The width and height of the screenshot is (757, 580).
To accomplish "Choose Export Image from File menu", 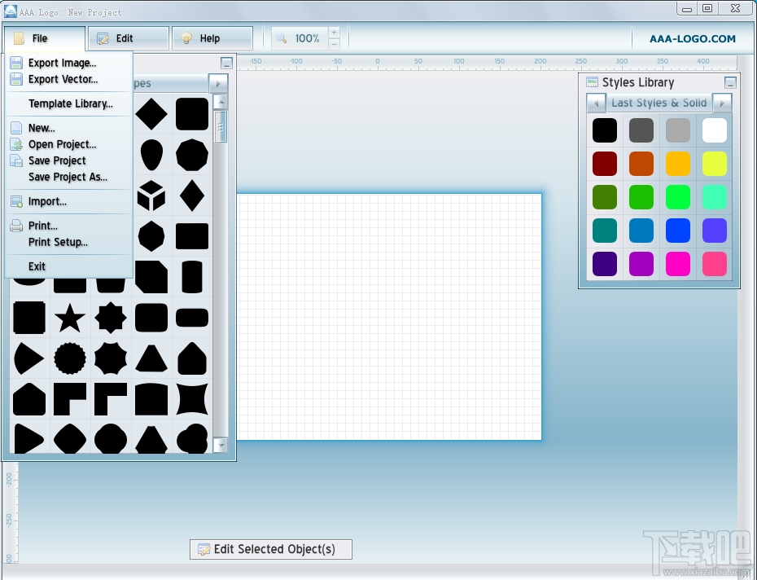I will [68, 63].
